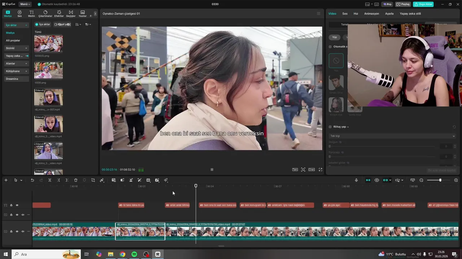
Task: Select the 0330(5).png thumbnail
Action: point(48,44)
